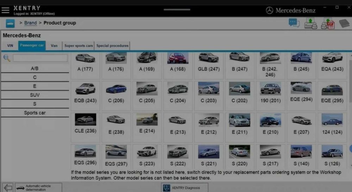The image size is (352, 192).
Task: Select model A (168)
Action: pos(178,66)
